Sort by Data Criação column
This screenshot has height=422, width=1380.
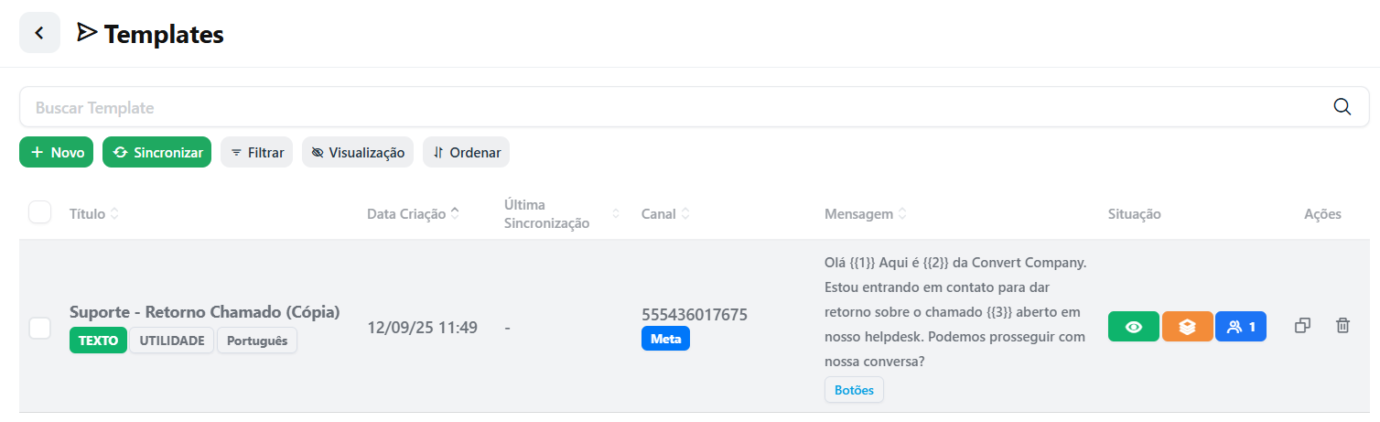(413, 214)
